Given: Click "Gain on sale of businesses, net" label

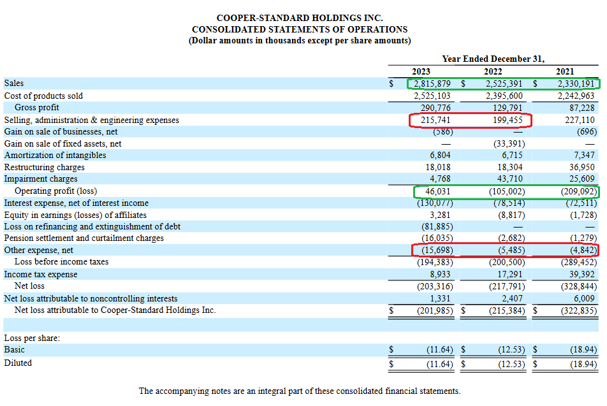Looking at the screenshot, I should 61,131.
